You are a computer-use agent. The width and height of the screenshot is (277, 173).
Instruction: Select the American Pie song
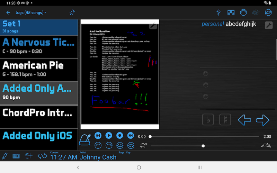39,69
